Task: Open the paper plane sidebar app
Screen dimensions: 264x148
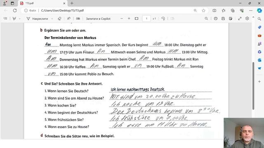Action: pos(259,68)
